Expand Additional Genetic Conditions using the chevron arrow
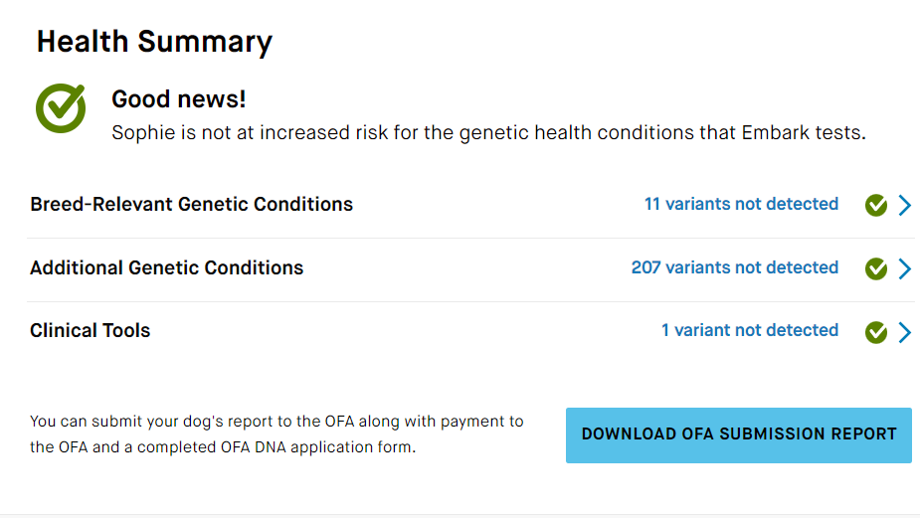This screenshot has width=920, height=518. click(x=905, y=268)
